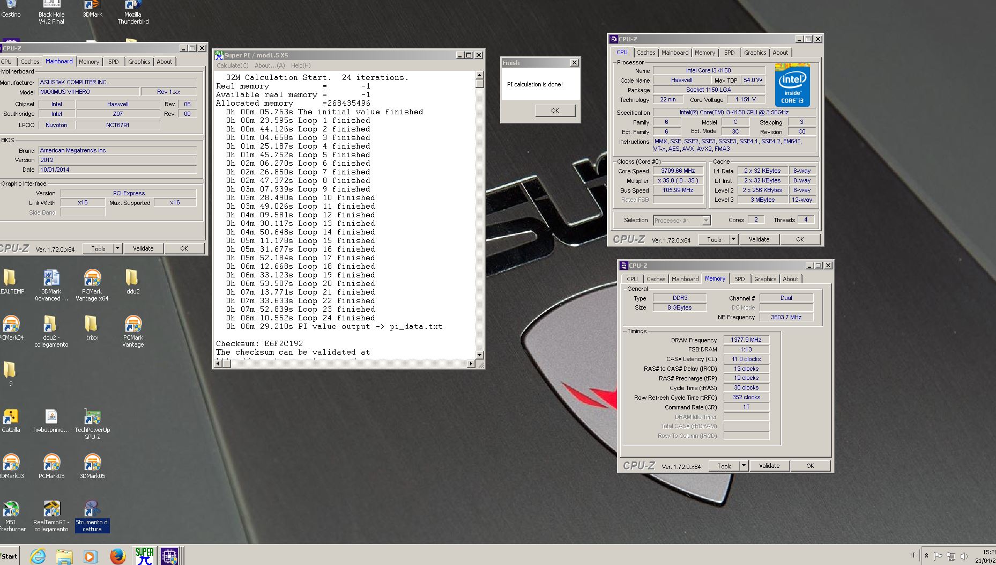The image size is (996, 565).
Task: Click the network tray icon
Action: pyautogui.click(x=950, y=556)
